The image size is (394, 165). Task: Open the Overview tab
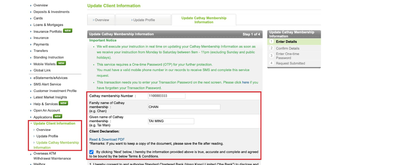tap(101, 20)
